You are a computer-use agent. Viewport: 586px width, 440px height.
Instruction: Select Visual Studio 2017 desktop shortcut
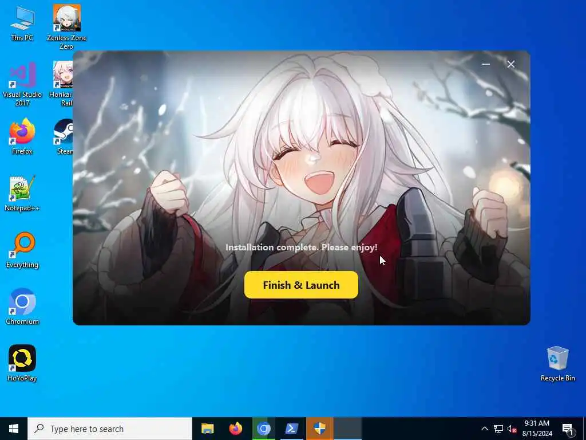(22, 85)
